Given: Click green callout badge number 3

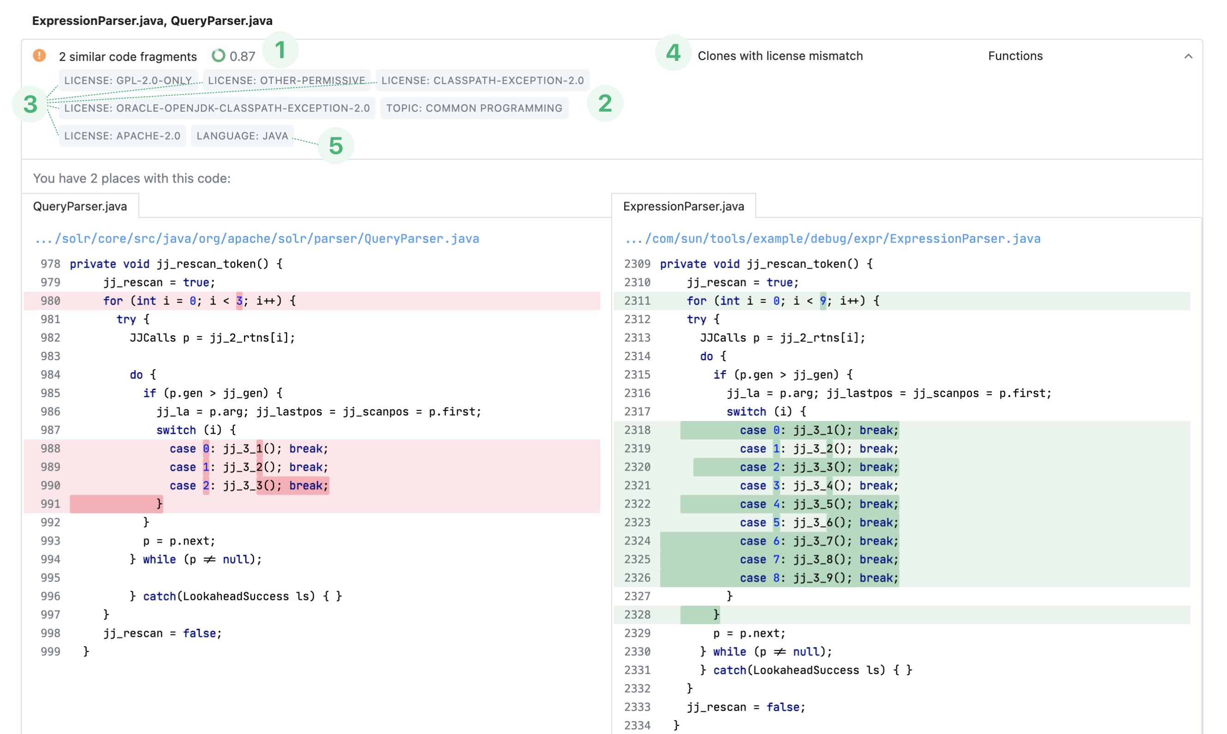Looking at the screenshot, I should pyautogui.click(x=30, y=104).
